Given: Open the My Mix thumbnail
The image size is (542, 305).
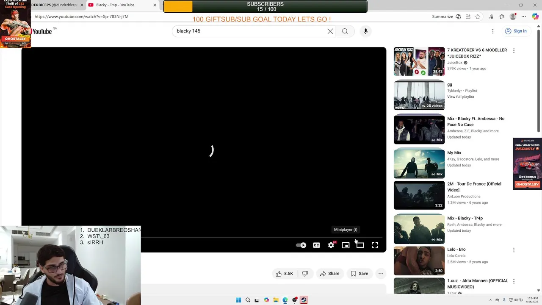Looking at the screenshot, I should pyautogui.click(x=419, y=164).
